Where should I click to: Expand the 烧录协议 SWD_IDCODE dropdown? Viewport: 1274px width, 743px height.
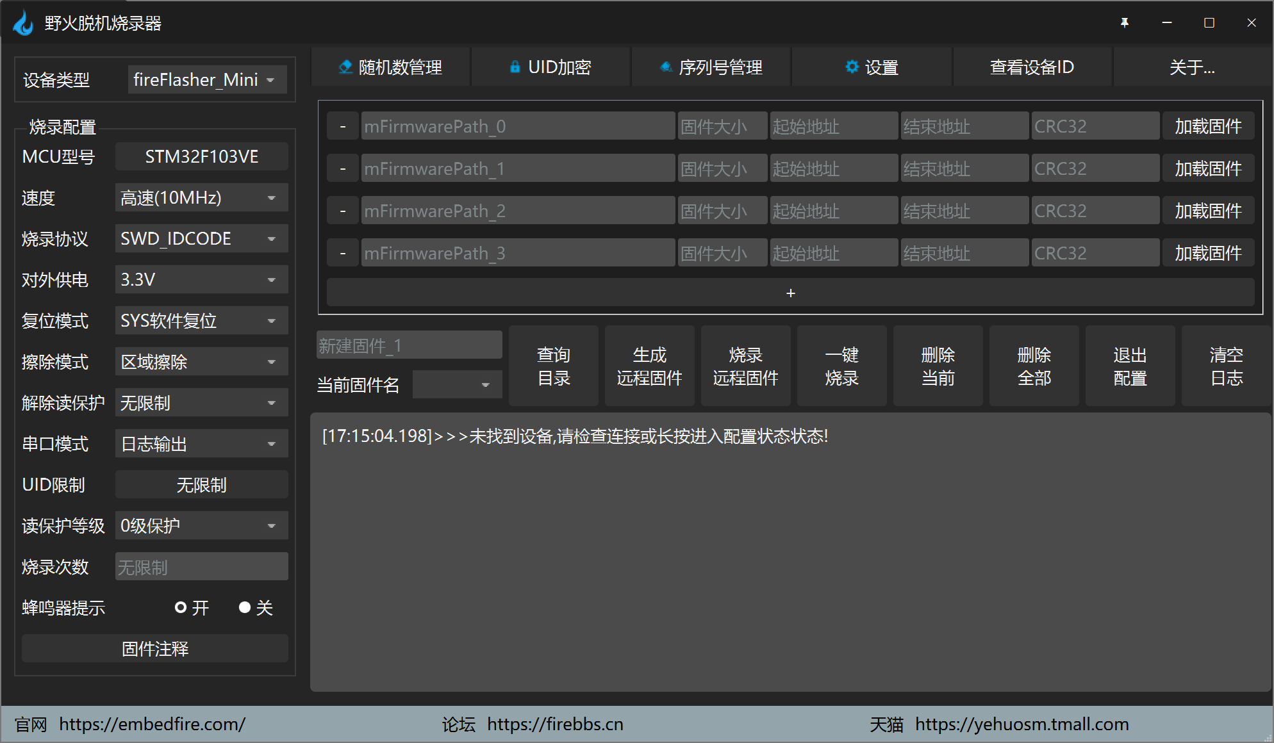[201, 238]
